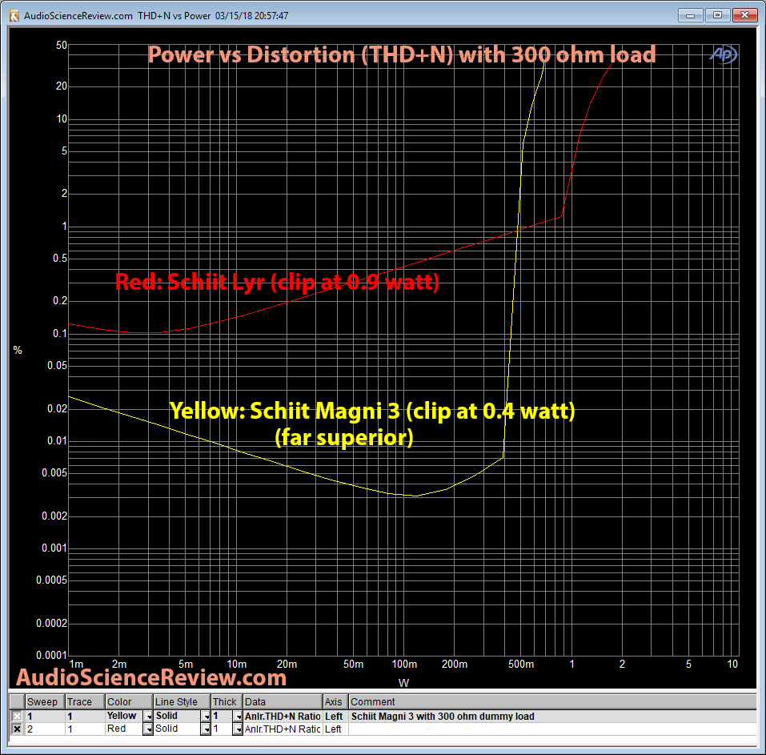
Task: Open the Color dropdown for the Red trace
Action: pos(147,729)
